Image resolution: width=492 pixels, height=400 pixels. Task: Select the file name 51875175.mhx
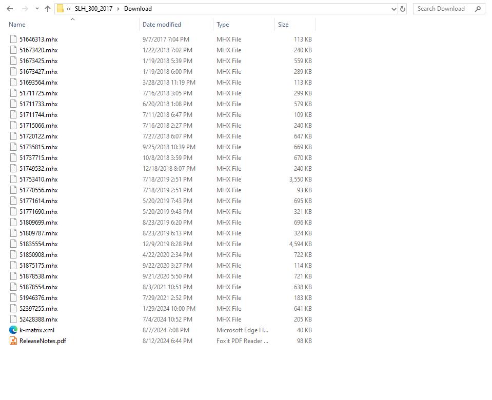[38, 266]
